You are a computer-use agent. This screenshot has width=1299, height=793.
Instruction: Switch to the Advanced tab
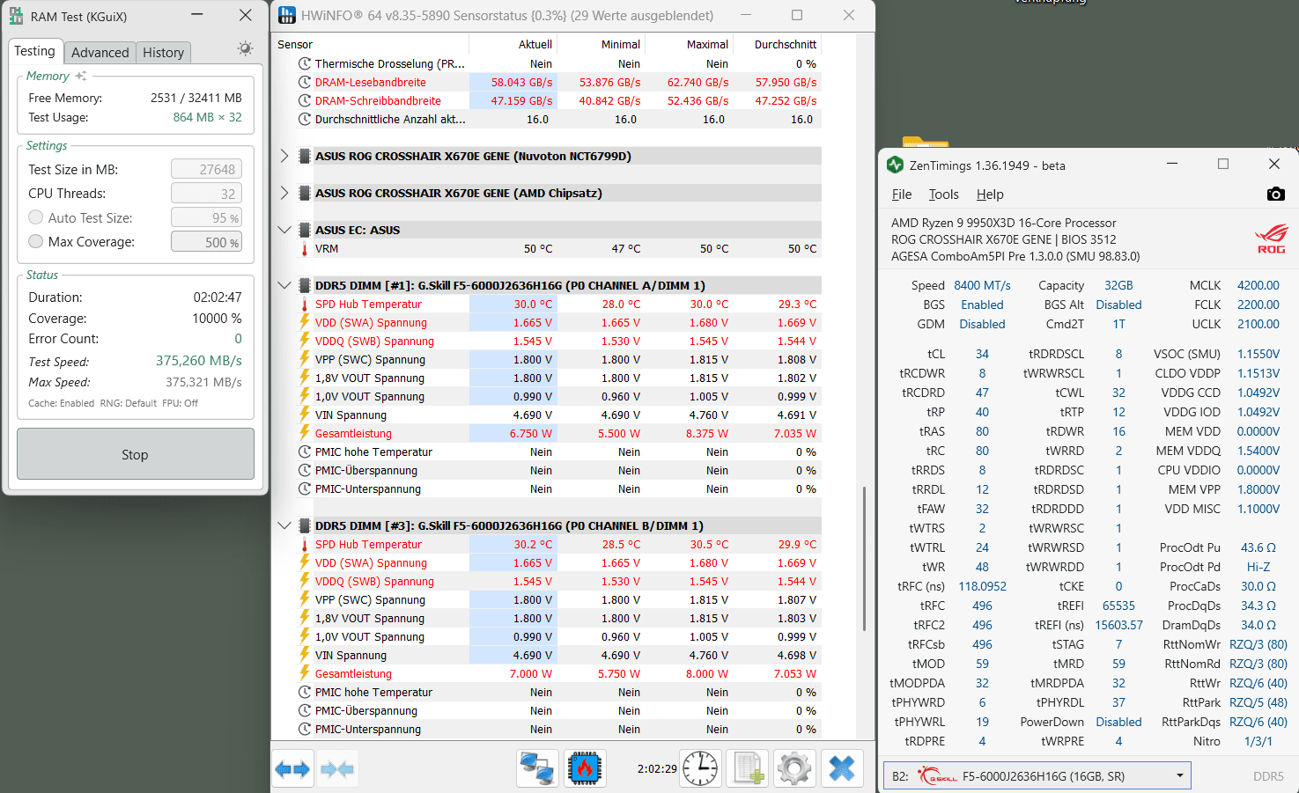100,53
